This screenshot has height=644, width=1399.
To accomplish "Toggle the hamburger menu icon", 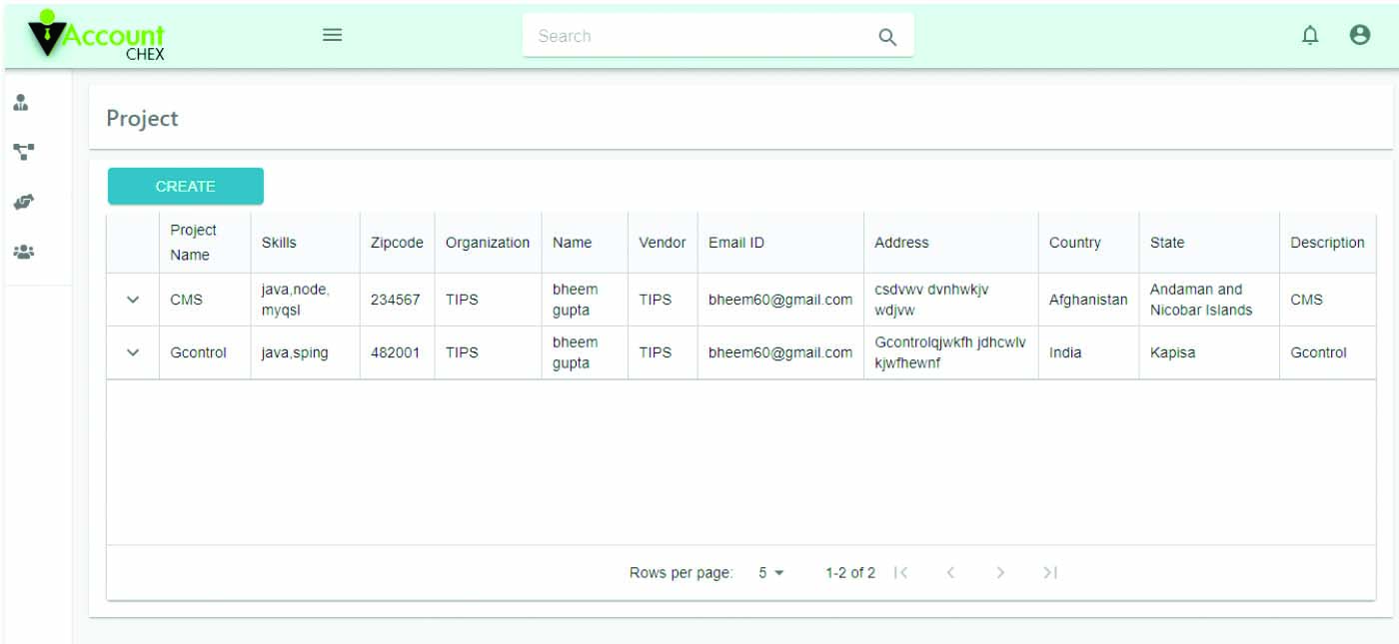I will [x=332, y=35].
